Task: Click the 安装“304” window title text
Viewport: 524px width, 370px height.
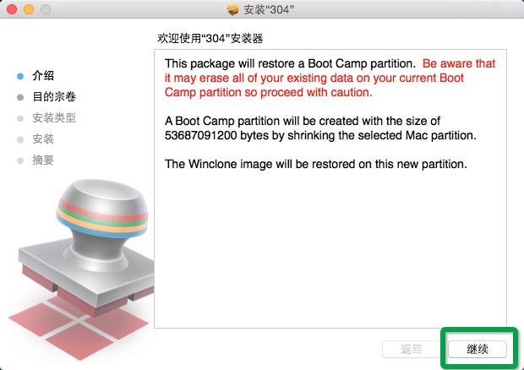Action: click(x=269, y=9)
